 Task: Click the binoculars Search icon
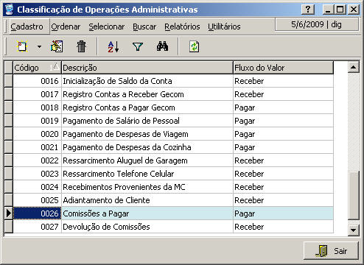click(162, 46)
